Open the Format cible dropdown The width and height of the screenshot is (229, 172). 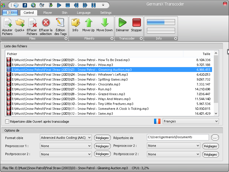pos(66,138)
